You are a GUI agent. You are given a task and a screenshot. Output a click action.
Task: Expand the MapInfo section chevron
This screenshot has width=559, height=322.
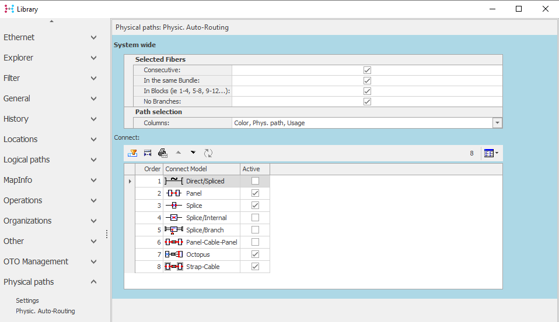click(93, 180)
